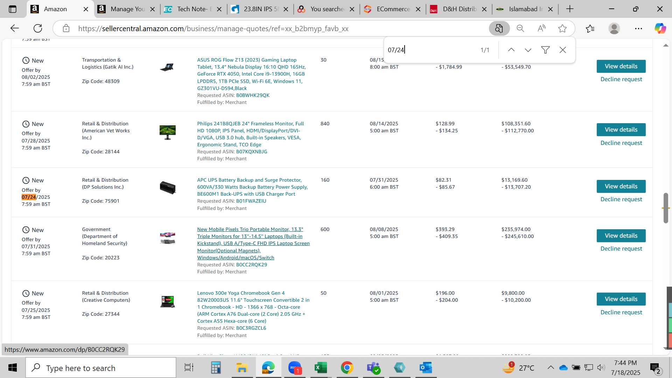
Task: Open the browser profile avatar
Action: (614, 28)
